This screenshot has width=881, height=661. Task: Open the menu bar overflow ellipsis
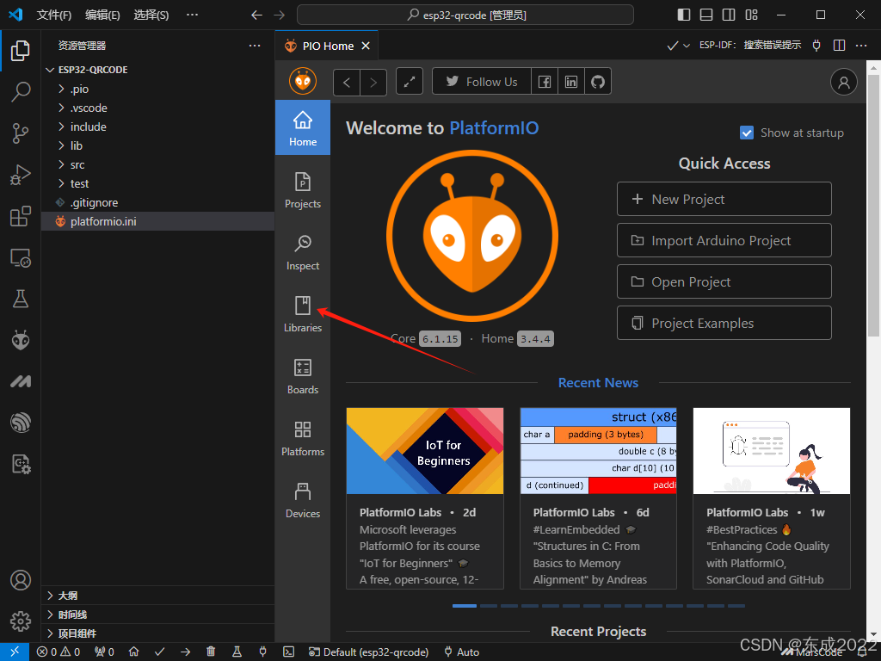[x=192, y=15]
